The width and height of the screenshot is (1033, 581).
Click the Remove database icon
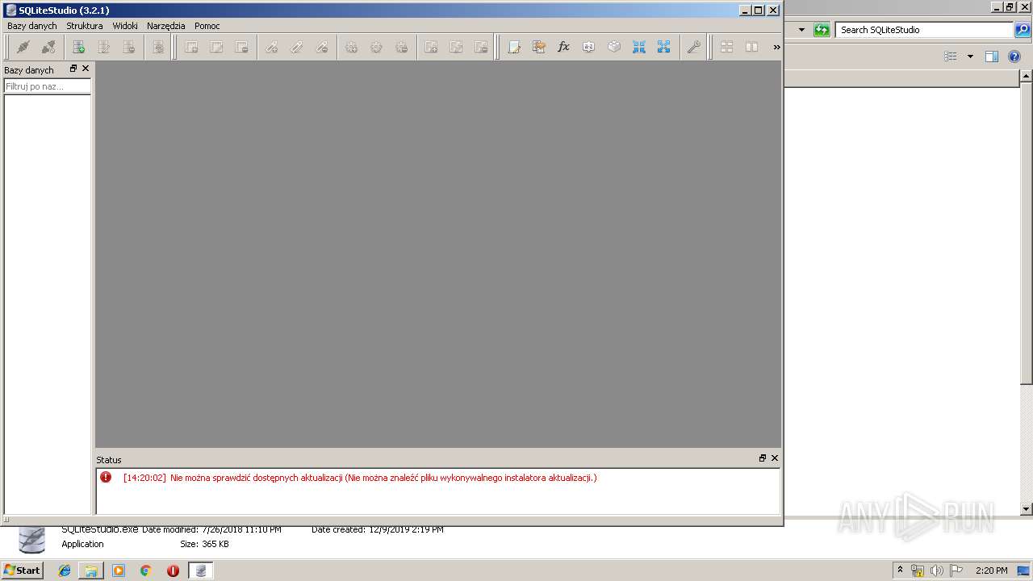coord(129,47)
